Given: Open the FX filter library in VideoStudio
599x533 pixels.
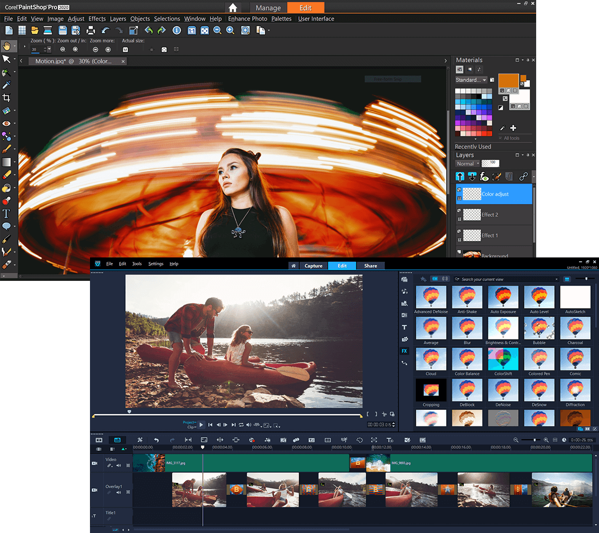Looking at the screenshot, I should pyautogui.click(x=404, y=351).
